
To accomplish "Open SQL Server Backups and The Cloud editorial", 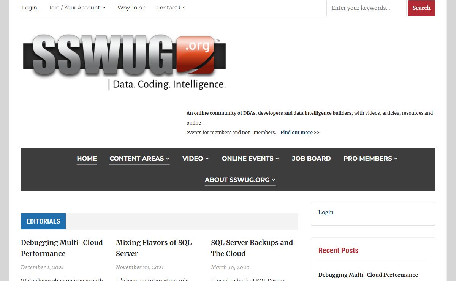I will (252, 248).
